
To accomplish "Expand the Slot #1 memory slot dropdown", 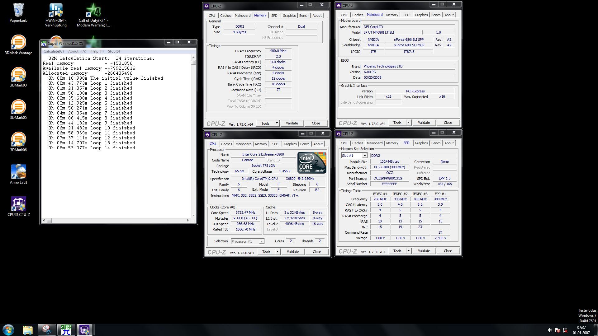I will [364, 156].
